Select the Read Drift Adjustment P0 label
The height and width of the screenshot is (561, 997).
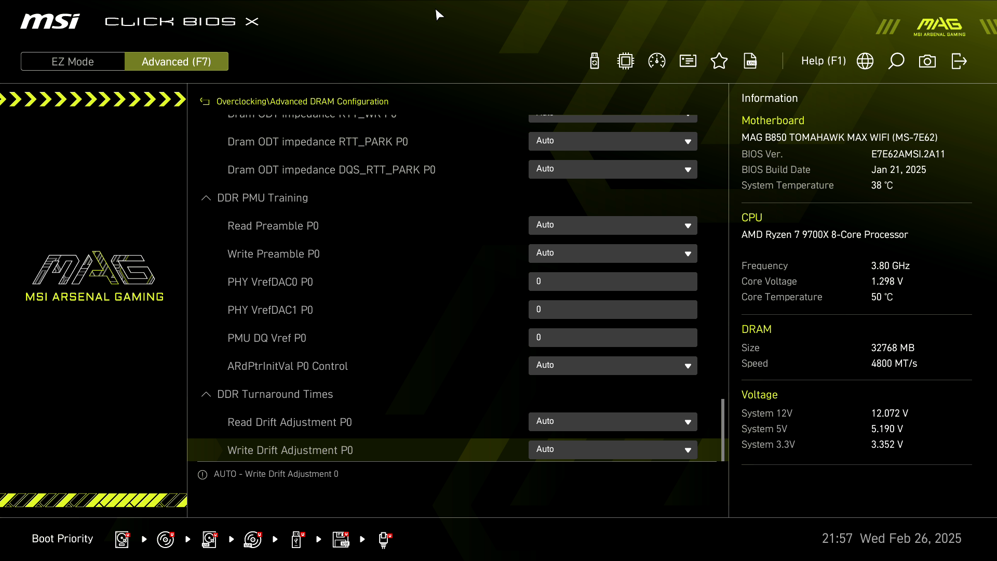point(290,422)
